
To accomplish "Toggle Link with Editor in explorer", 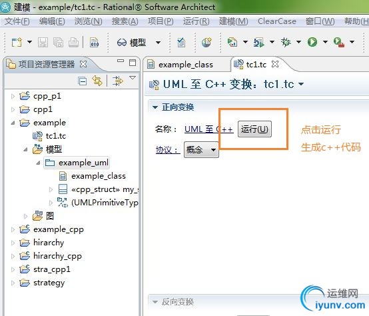I will coord(97,81).
